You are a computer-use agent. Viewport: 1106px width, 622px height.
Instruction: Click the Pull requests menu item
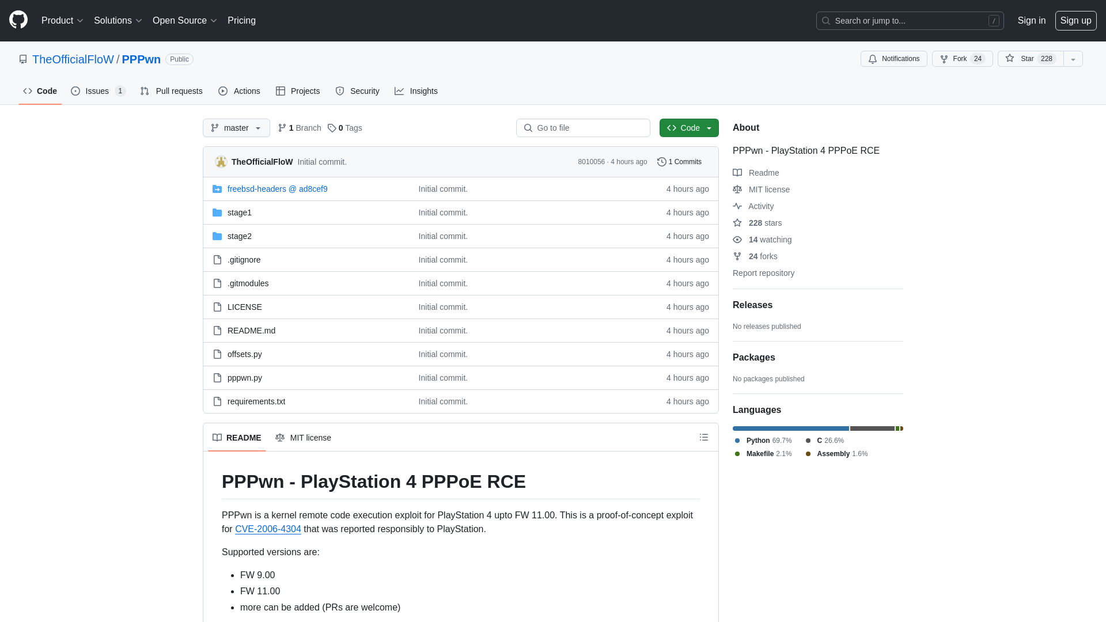pos(171,91)
